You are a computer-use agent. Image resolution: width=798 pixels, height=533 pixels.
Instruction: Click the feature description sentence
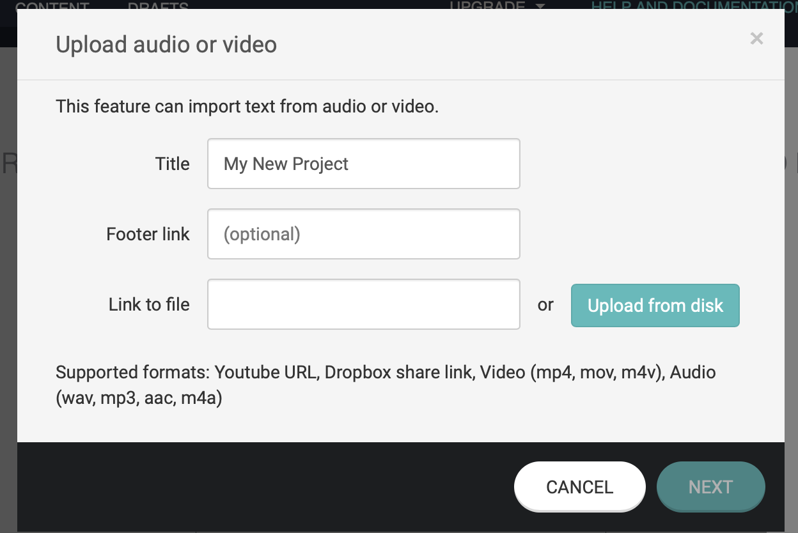(247, 106)
